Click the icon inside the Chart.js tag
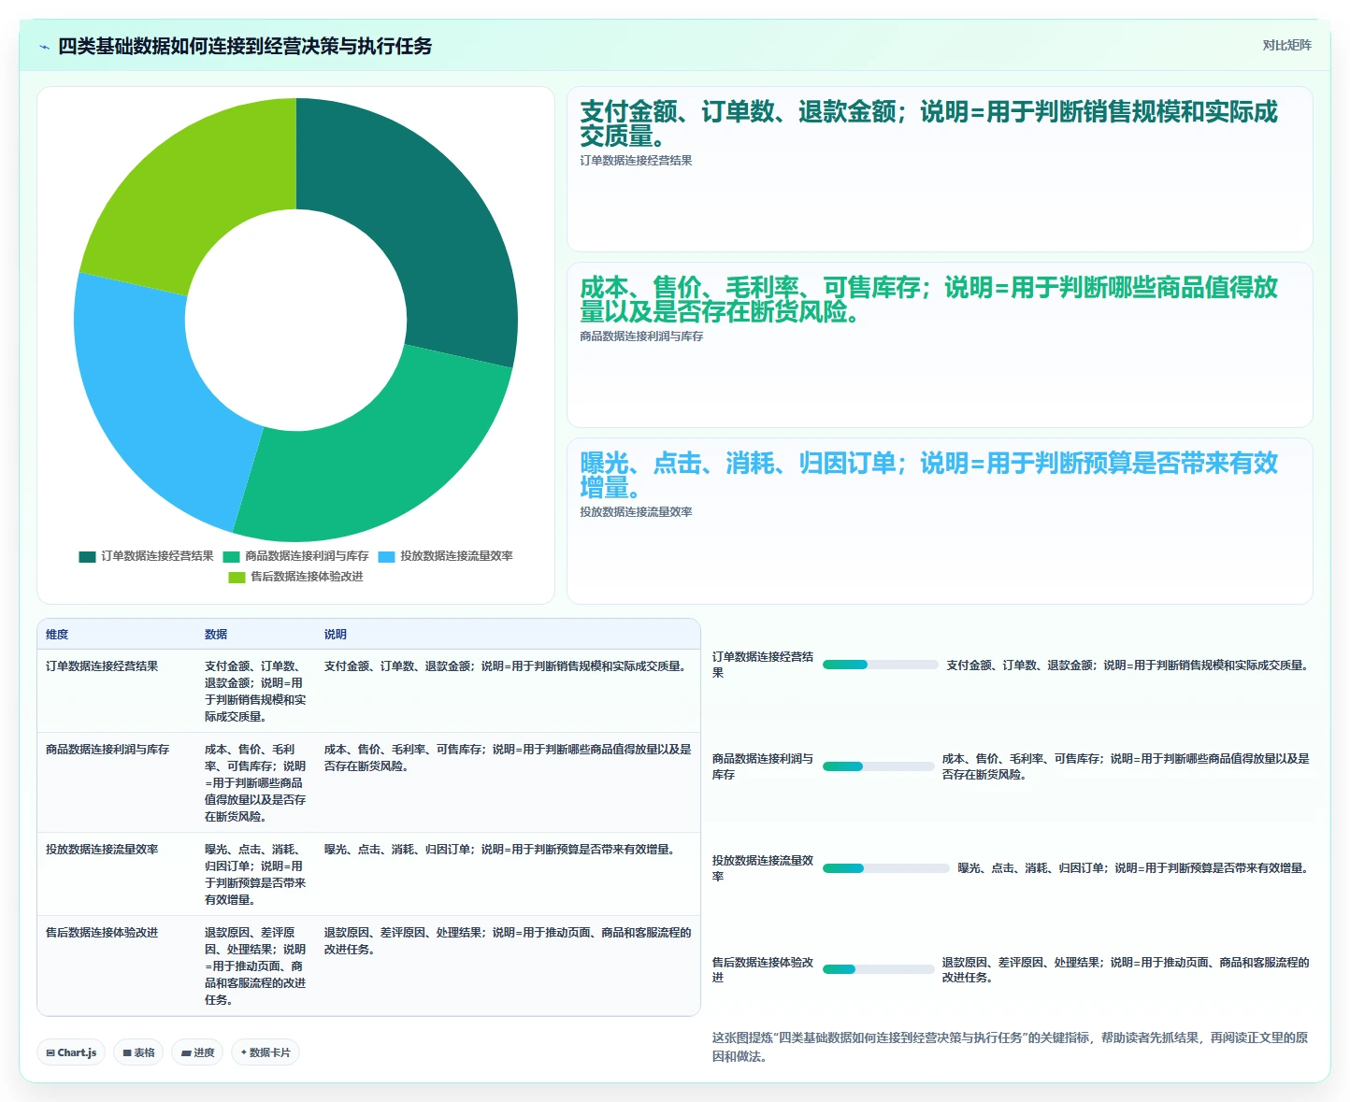 tap(50, 1052)
